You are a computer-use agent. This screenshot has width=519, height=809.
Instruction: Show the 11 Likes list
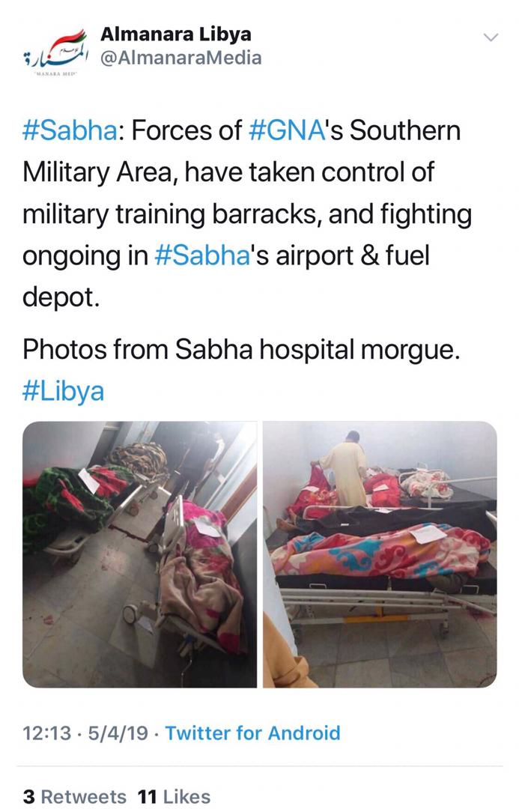pyautogui.click(x=174, y=796)
